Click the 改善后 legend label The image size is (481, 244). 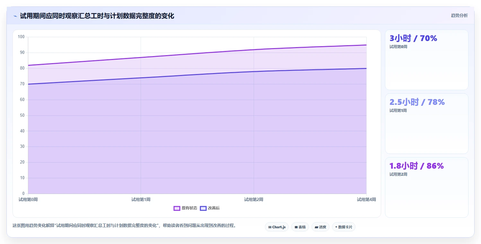coord(214,208)
